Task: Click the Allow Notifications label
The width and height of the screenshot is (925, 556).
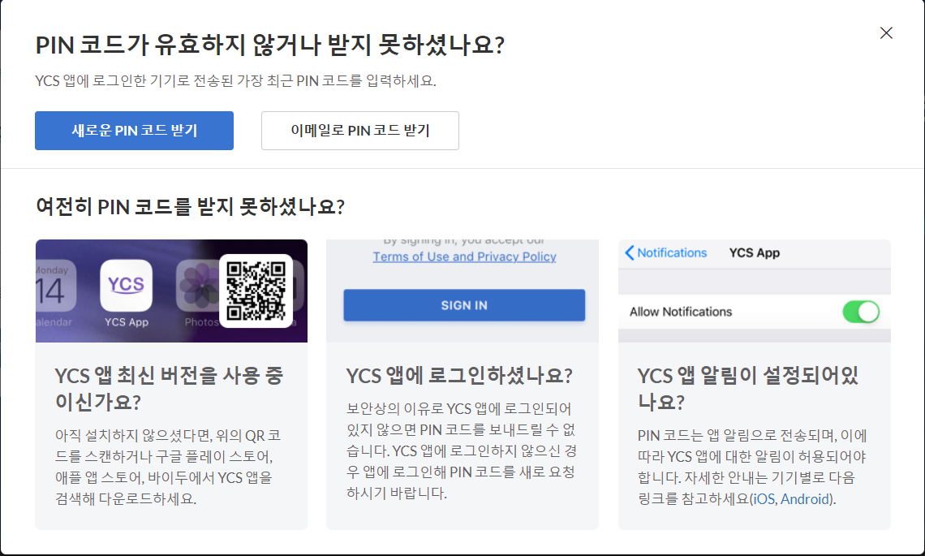Action: 681,312
